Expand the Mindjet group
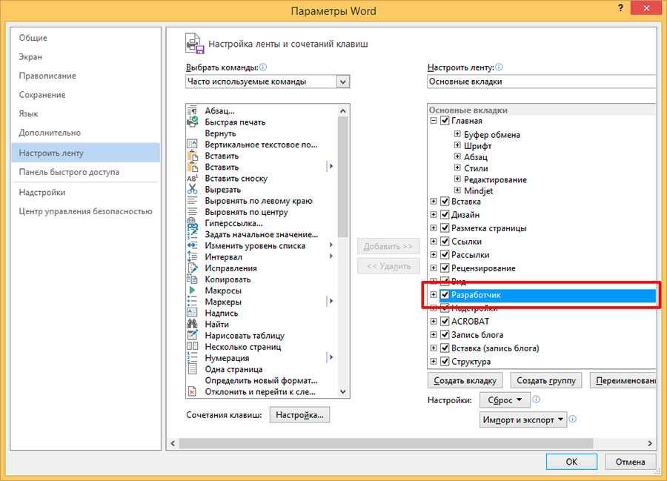This screenshot has width=667, height=481. (457, 190)
